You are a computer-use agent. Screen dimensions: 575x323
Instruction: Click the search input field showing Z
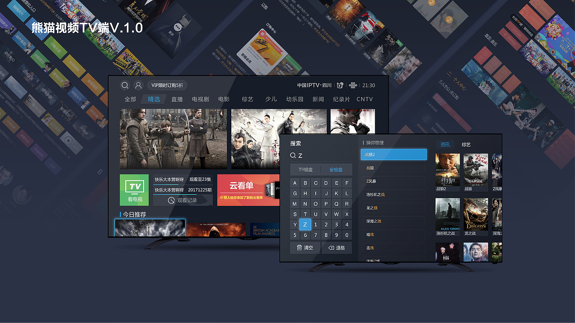(321, 156)
